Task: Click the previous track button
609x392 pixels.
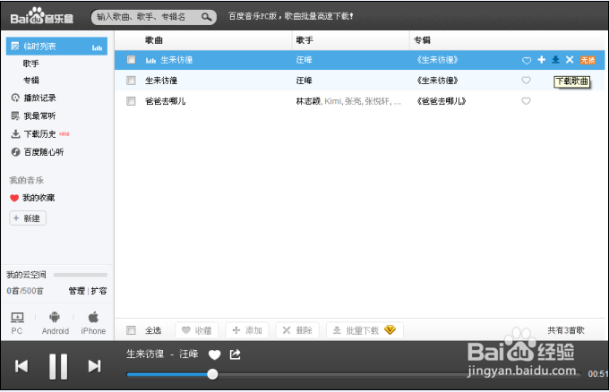Action: [x=21, y=366]
